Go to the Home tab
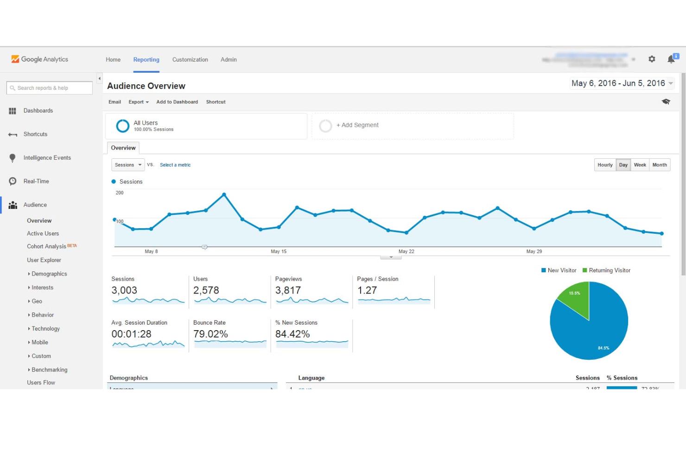Screen dimensions: 686x457 [113, 60]
